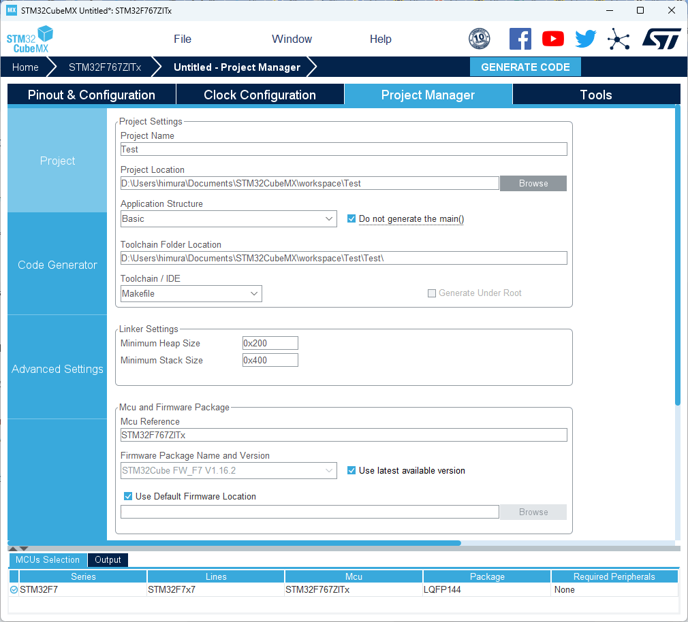Click the ST community network icon
Image resolution: width=688 pixels, height=622 pixels.
(619, 39)
